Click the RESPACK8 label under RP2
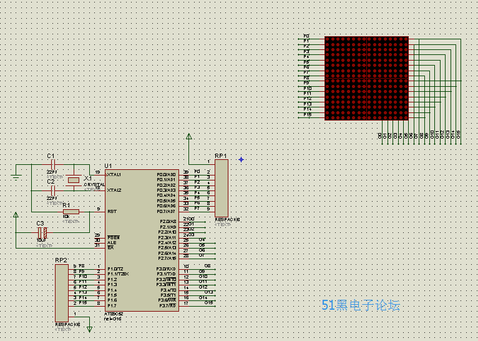This screenshot has width=478, height=341. [x=67, y=325]
